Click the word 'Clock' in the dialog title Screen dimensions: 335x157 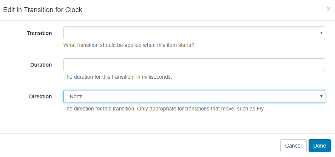click(74, 10)
